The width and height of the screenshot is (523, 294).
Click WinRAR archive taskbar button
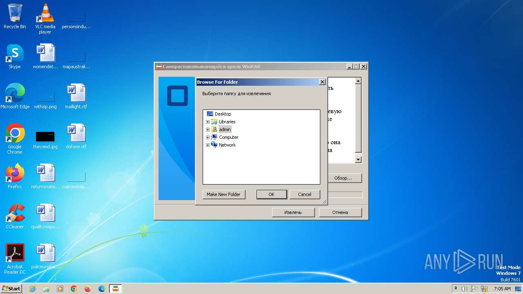tap(116, 289)
